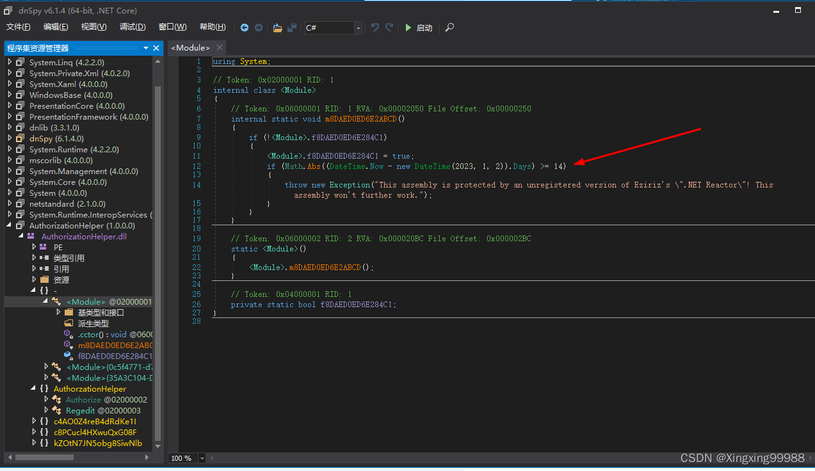The height and width of the screenshot is (471, 815).
Task: Click the Save module icon in toolbar
Action: [x=291, y=28]
